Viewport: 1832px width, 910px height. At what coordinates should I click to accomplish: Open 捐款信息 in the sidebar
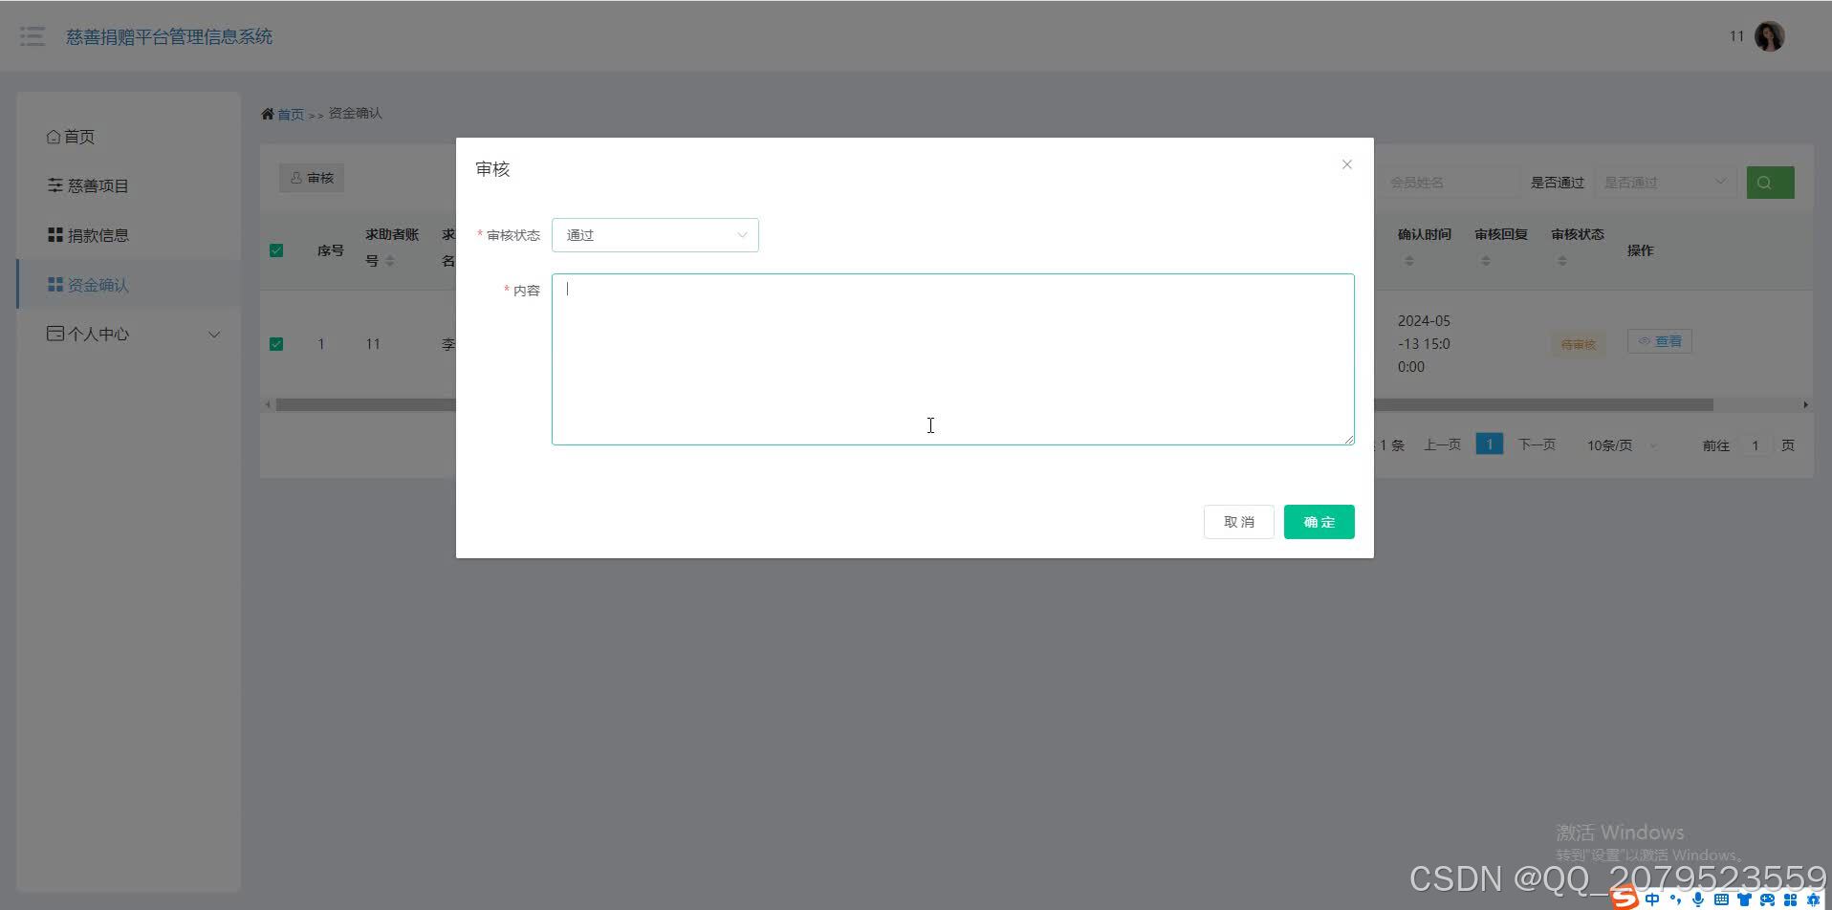[x=128, y=235]
